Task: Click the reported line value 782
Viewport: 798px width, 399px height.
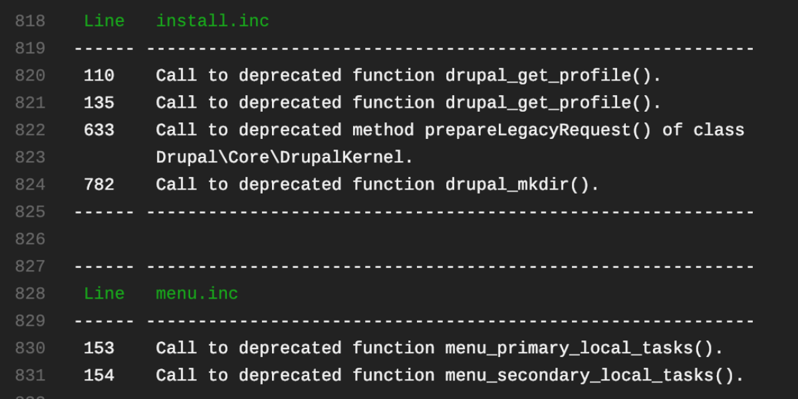Action: [98, 185]
